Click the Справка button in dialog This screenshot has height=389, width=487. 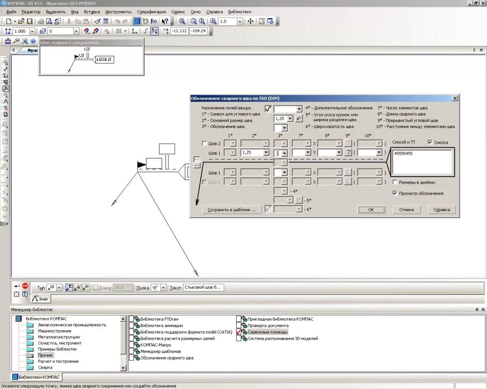click(442, 209)
